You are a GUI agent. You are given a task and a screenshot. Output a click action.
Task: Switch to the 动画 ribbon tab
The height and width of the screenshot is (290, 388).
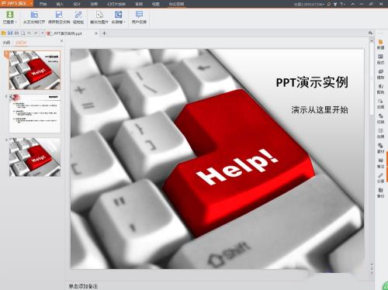(x=94, y=4)
